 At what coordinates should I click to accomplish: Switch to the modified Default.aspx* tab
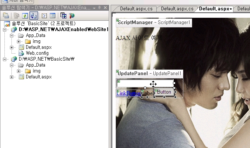coord(215,9)
